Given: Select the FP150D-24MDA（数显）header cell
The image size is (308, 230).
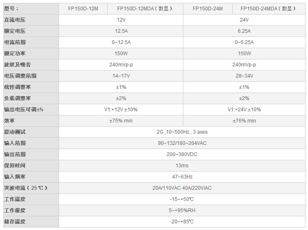Looking at the screenshot, I should tap(269, 9).
